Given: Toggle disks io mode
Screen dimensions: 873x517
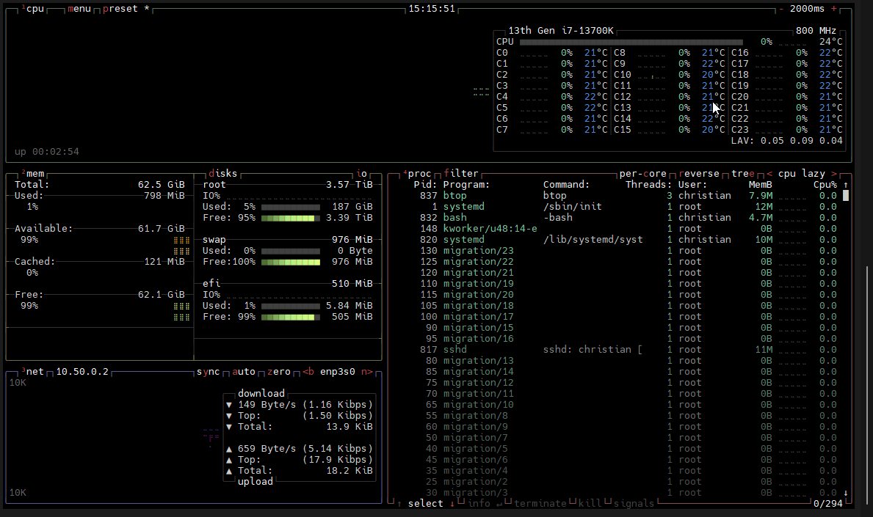Looking at the screenshot, I should pos(361,174).
